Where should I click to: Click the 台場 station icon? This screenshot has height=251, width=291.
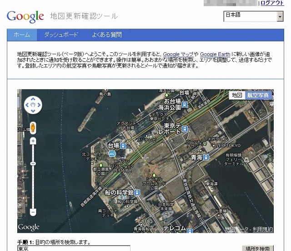pyautogui.click(x=123, y=146)
